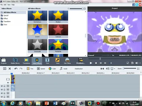Open the audio mixer icon
Viewport: 142px width, 106px height.
[107, 69]
